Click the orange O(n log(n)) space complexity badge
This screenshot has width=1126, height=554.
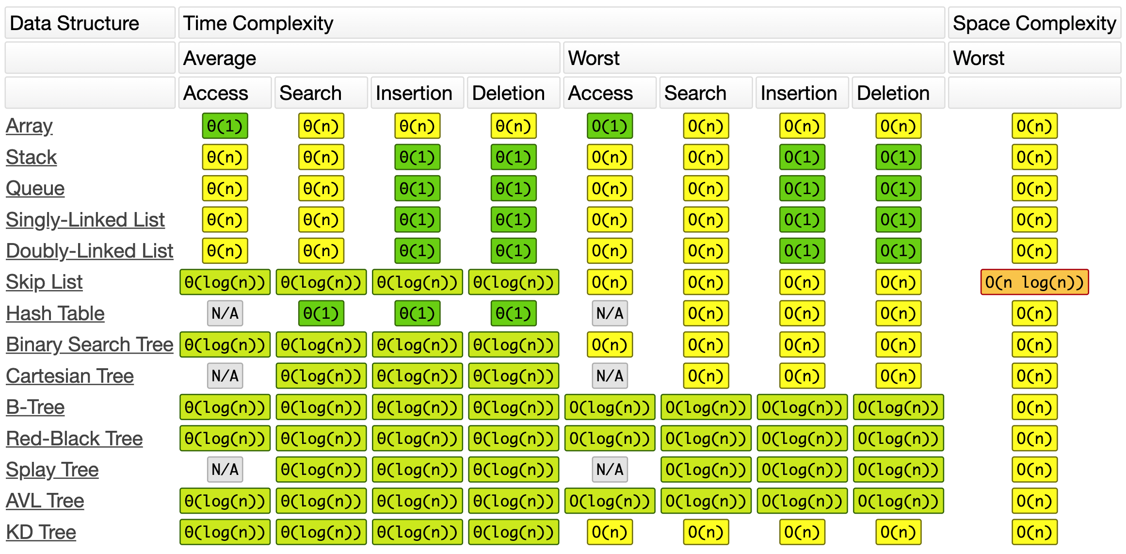pyautogui.click(x=1034, y=282)
